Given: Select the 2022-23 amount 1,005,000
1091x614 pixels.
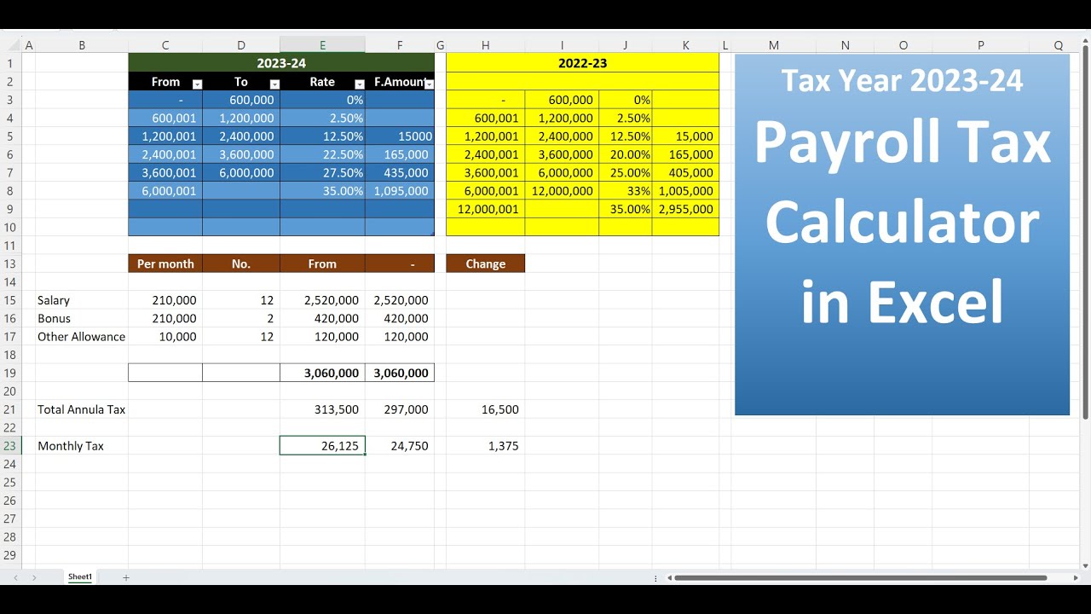Looking at the screenshot, I should point(685,191).
